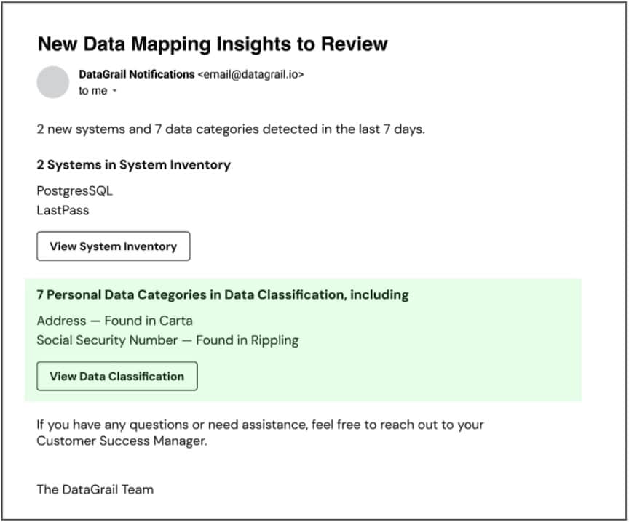The width and height of the screenshot is (629, 522).
Task: Click the "Customer Success Manager" text
Action: click(x=122, y=441)
